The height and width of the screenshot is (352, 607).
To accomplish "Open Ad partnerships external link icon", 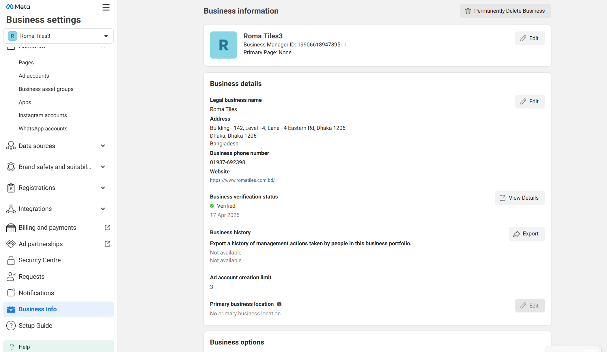I will click(x=107, y=244).
